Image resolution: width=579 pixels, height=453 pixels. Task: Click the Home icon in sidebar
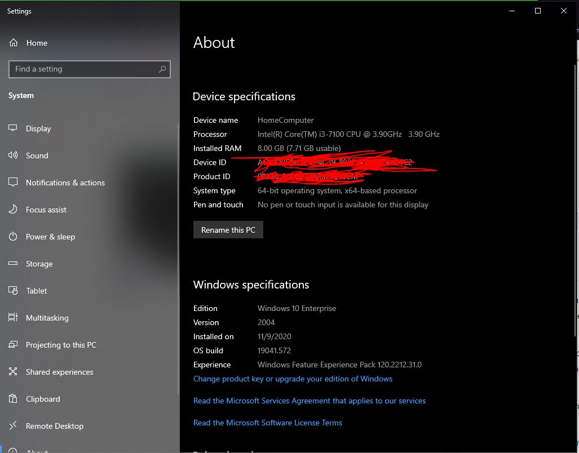(x=14, y=43)
